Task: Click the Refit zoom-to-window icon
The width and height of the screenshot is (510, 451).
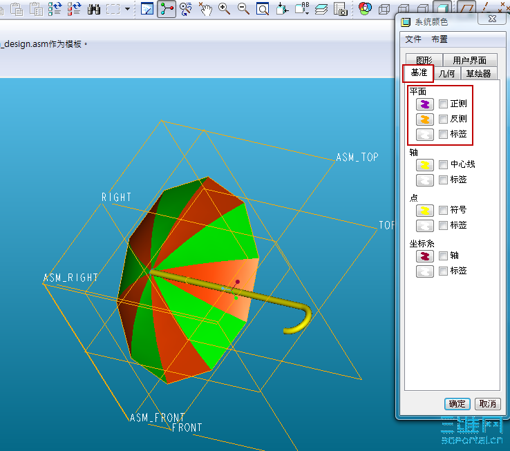Action: [x=263, y=9]
